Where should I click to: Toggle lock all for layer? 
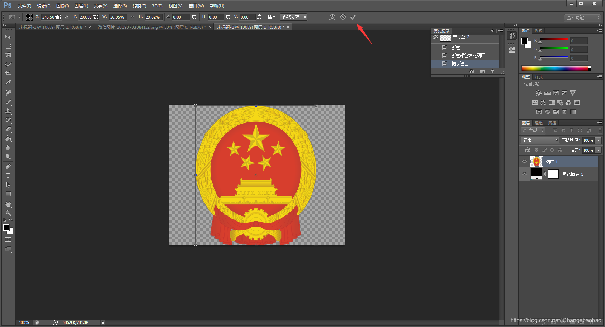point(560,150)
